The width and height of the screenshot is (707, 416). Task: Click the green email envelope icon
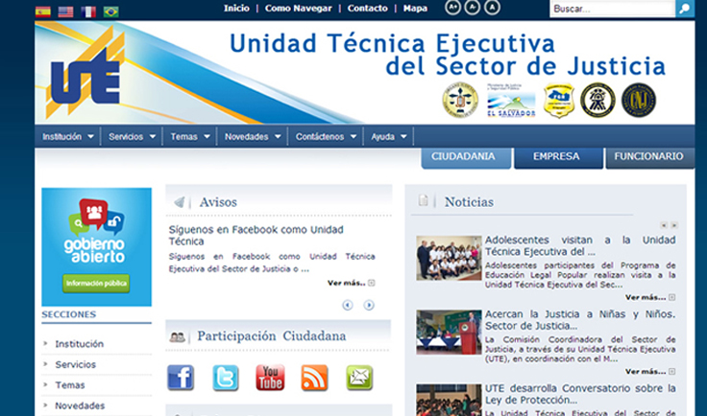[x=359, y=378]
